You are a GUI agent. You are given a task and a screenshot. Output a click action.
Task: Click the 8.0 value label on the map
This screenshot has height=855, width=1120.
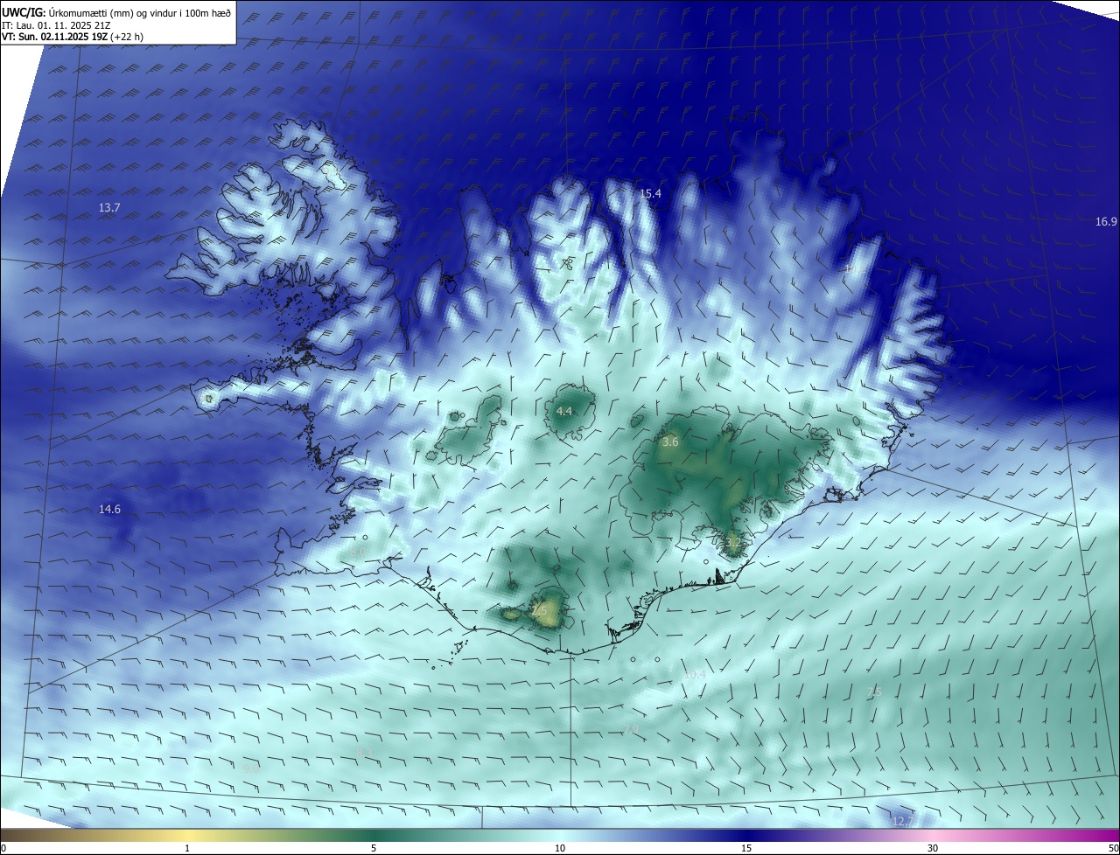[x=359, y=553]
